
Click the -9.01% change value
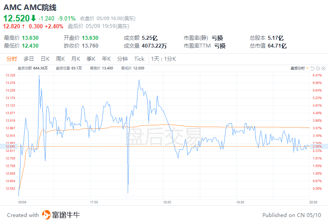tap(66, 19)
